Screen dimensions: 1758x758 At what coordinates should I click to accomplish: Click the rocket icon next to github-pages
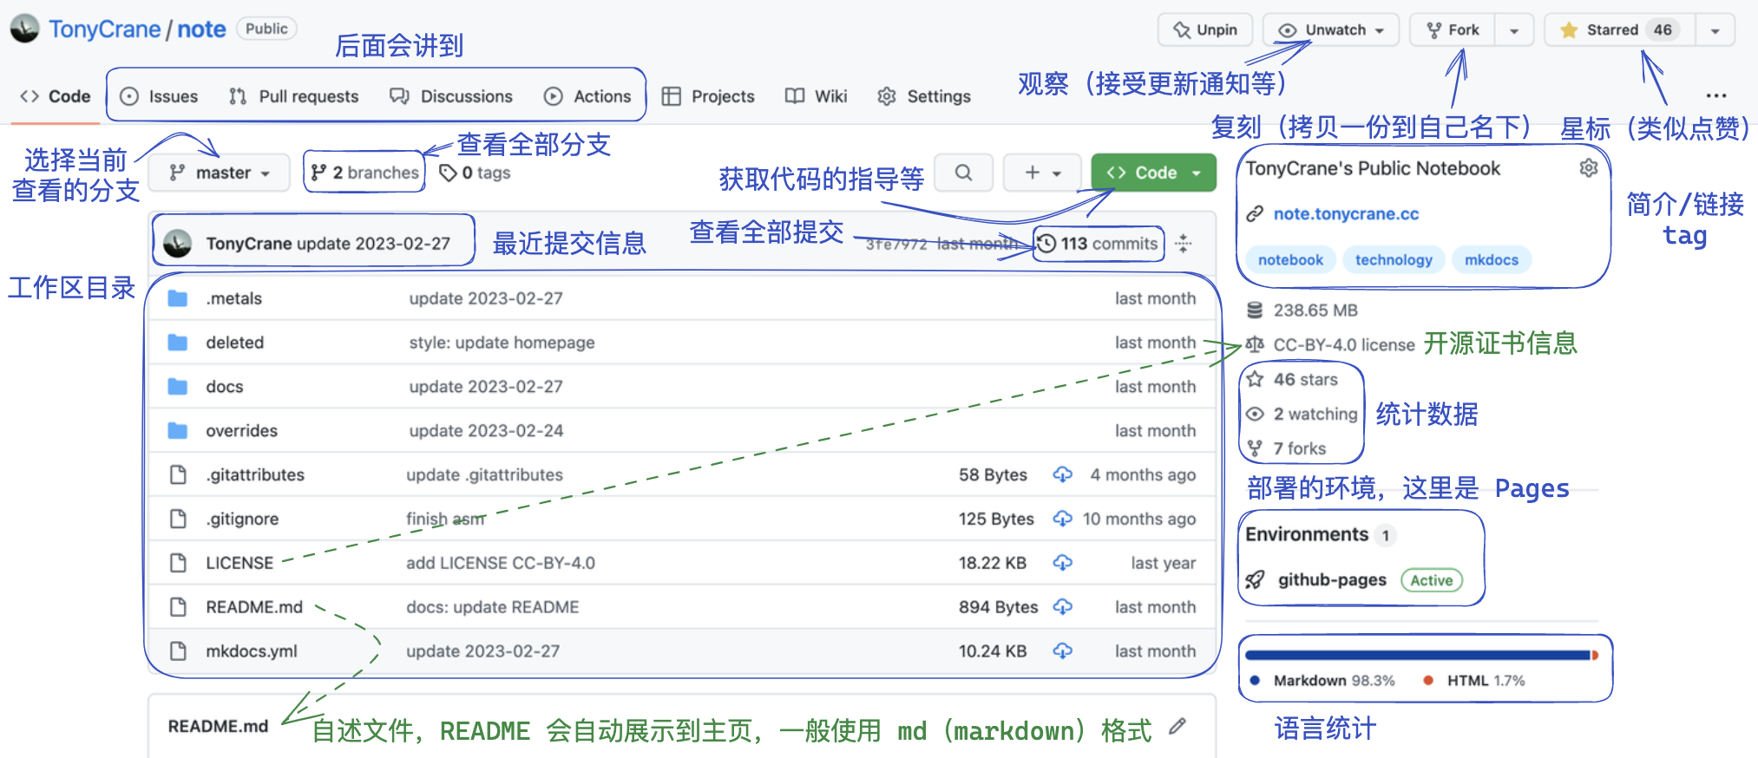[x=1255, y=580]
